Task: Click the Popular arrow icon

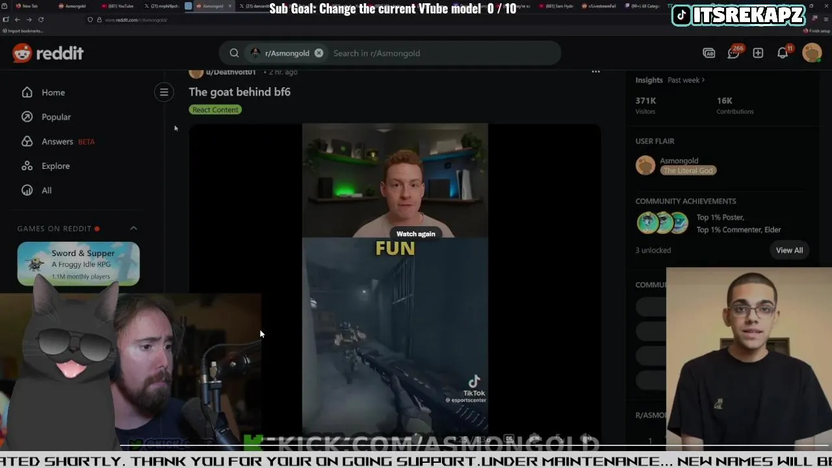Action: (27, 117)
